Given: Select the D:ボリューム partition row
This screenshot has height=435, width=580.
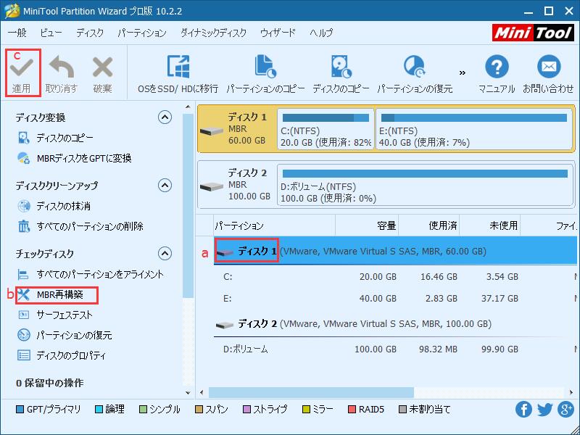Looking at the screenshot, I should [395, 349].
